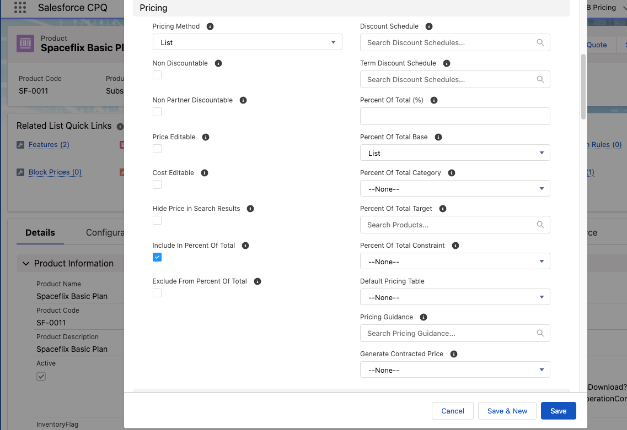
Task: Open the Percent Of Total Base dropdown
Action: pyautogui.click(x=454, y=153)
